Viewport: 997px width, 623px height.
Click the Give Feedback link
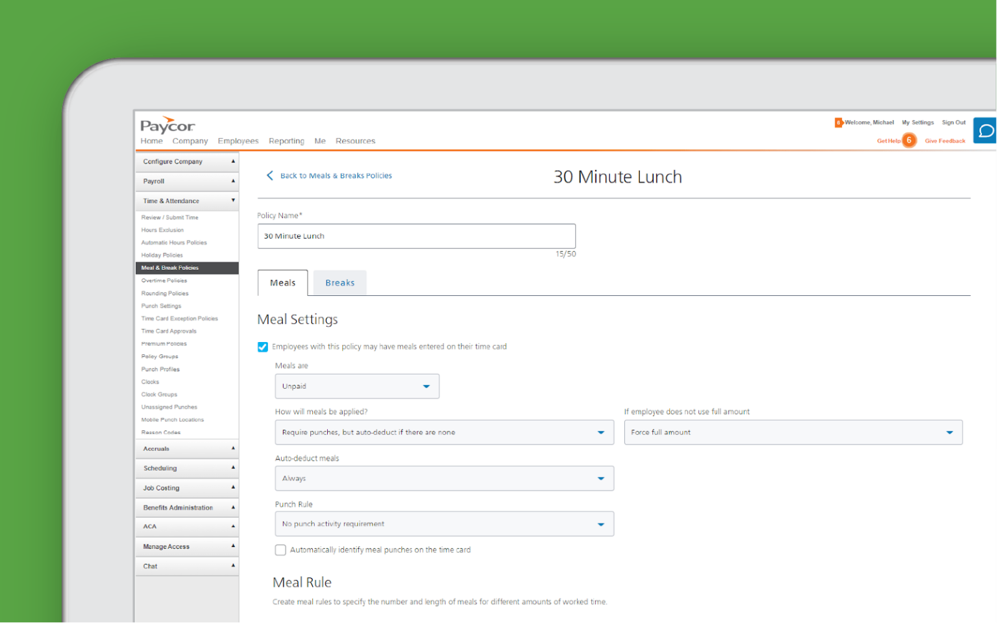click(944, 140)
